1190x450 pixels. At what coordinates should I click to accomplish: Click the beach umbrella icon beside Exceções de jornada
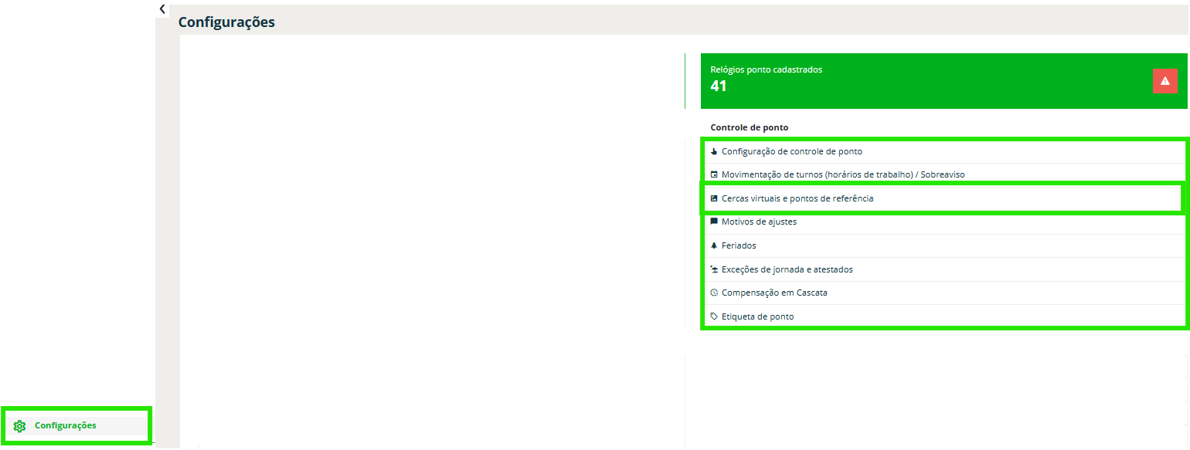(x=714, y=269)
